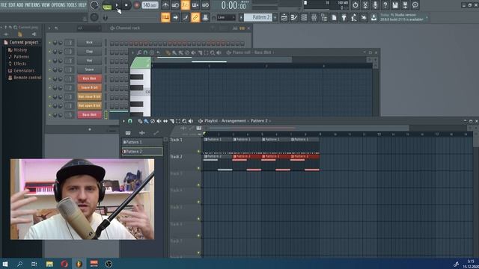Open the ADD menu
479x269 pixels.
[20, 5]
